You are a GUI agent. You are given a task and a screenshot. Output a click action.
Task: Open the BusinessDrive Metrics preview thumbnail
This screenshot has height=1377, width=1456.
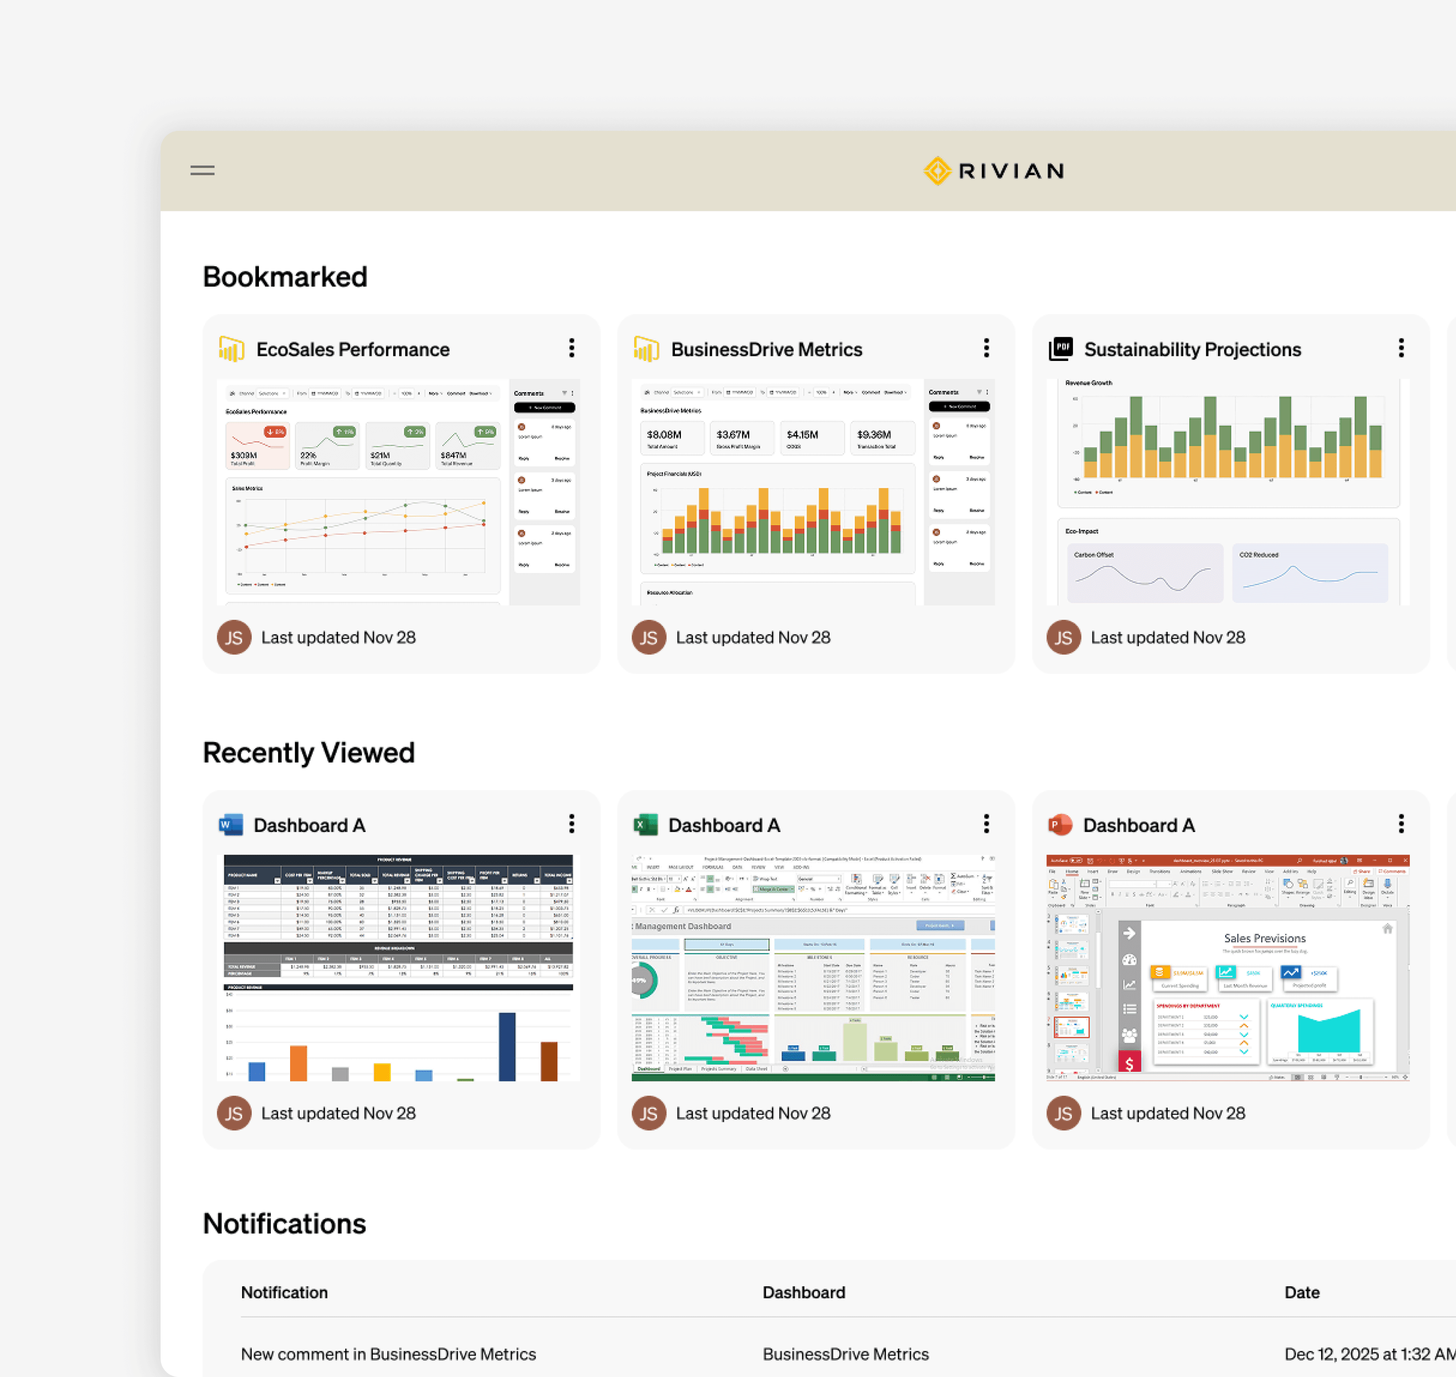813,492
